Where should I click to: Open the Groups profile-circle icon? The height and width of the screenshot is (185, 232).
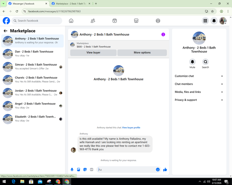pos(158,21)
